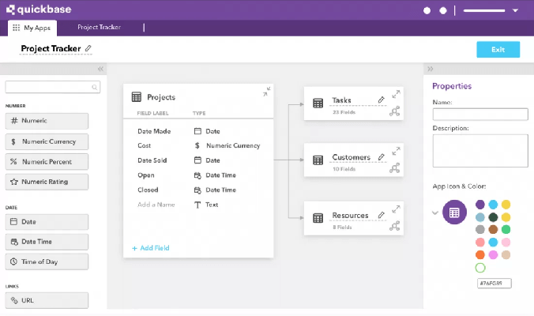The height and width of the screenshot is (316, 534).
Task: Select the Date Sold field label
Action: pyautogui.click(x=152, y=160)
